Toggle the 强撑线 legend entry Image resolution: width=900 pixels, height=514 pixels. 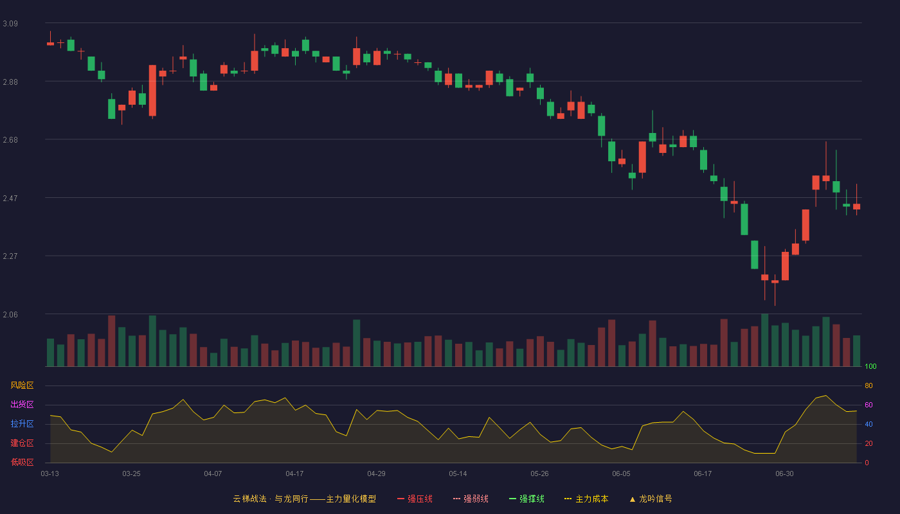point(526,499)
